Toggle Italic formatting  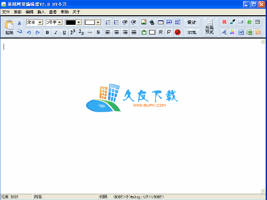click(56, 32)
